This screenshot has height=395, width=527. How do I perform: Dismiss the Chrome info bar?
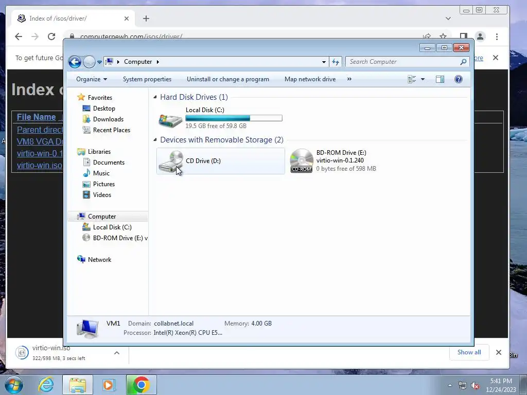496,58
